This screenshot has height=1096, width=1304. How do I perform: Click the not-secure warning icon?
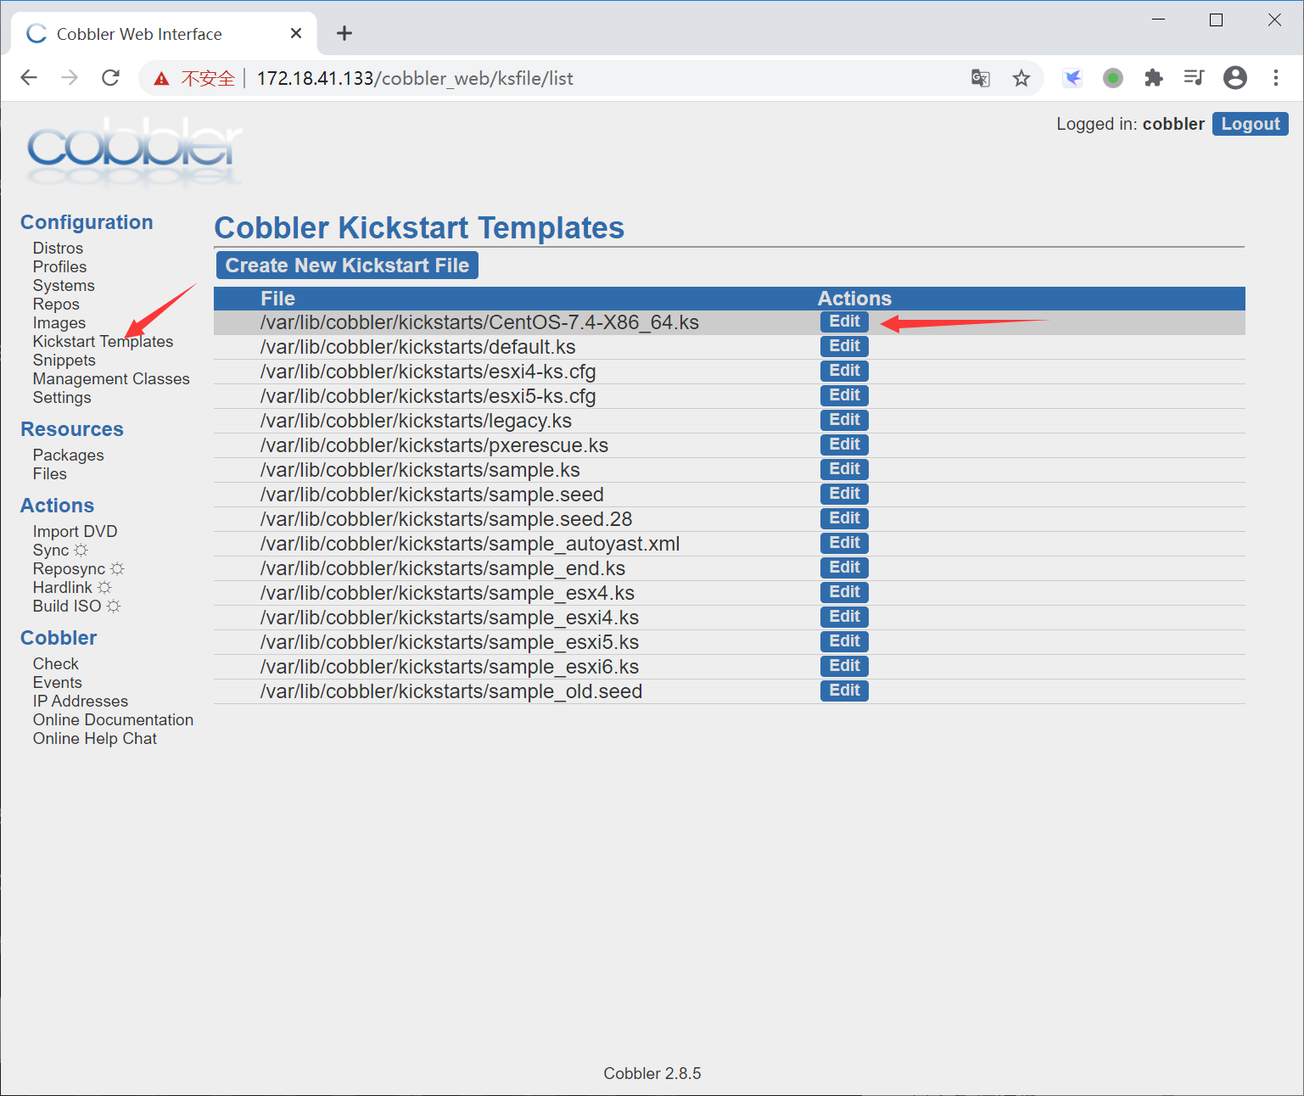pos(161,79)
